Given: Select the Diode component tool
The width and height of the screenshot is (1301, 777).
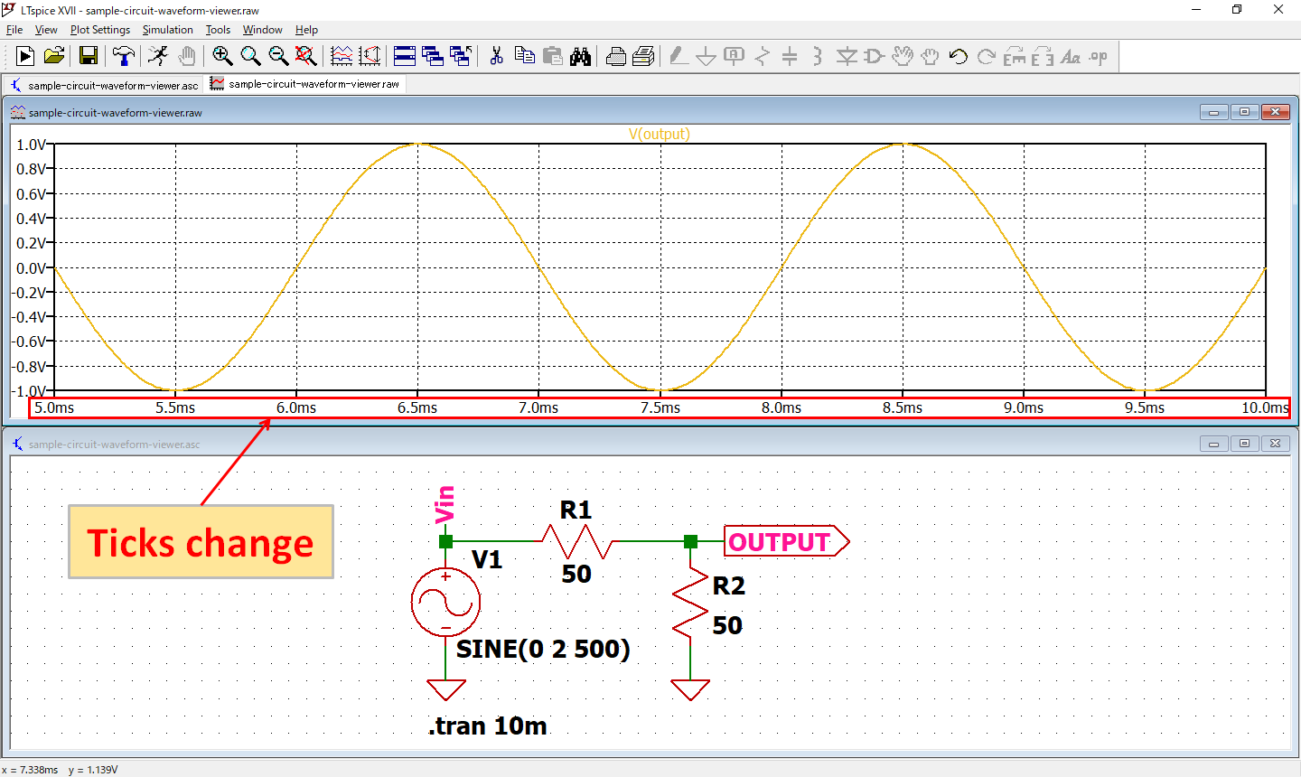Looking at the screenshot, I should 846,56.
